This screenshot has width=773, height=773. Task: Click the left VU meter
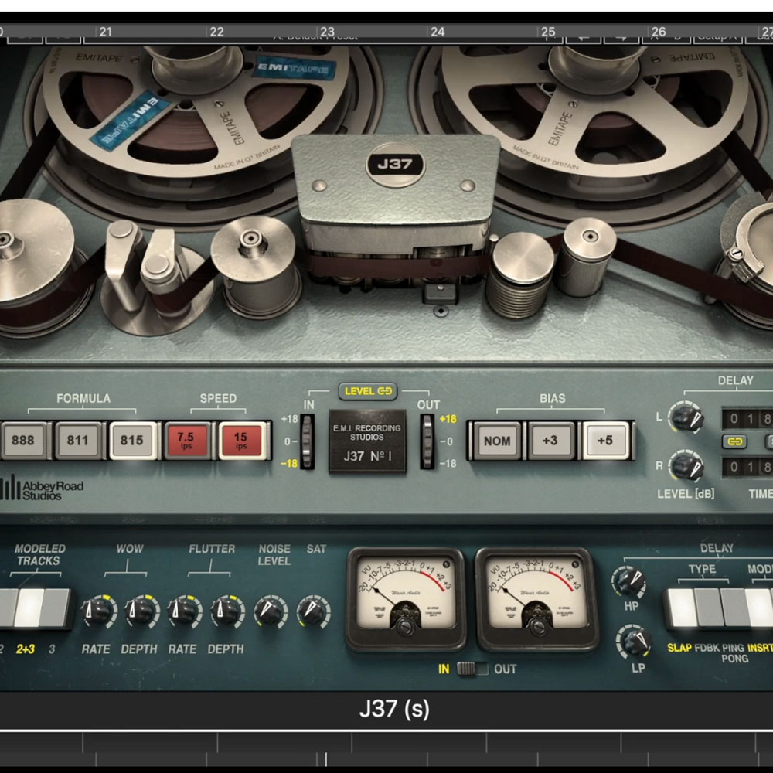pos(405,598)
